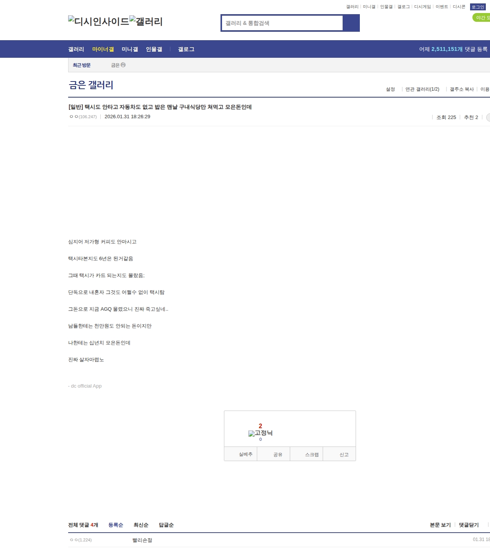
Task: Sort comments by 답글순
Action: tap(166, 525)
